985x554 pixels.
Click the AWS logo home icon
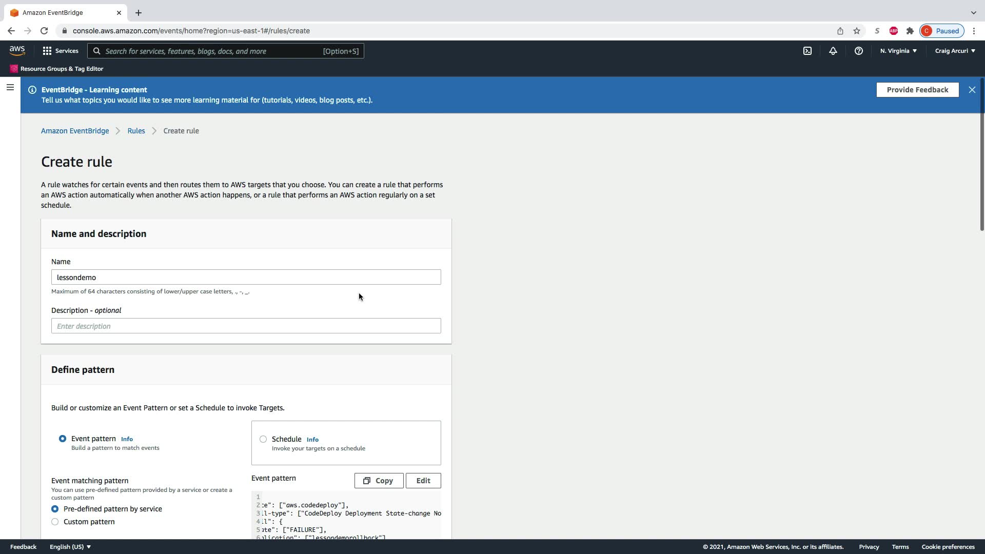click(x=17, y=50)
